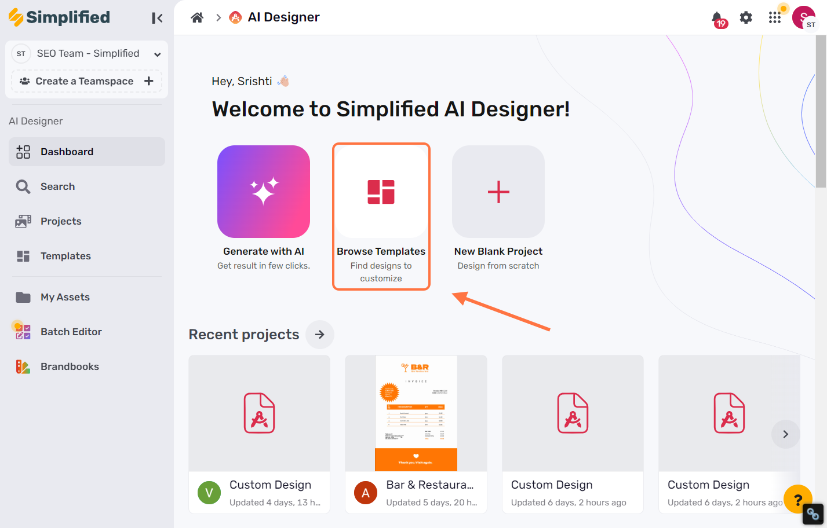Go to the home icon in breadcrumb
This screenshot has height=528, width=827.
197,17
